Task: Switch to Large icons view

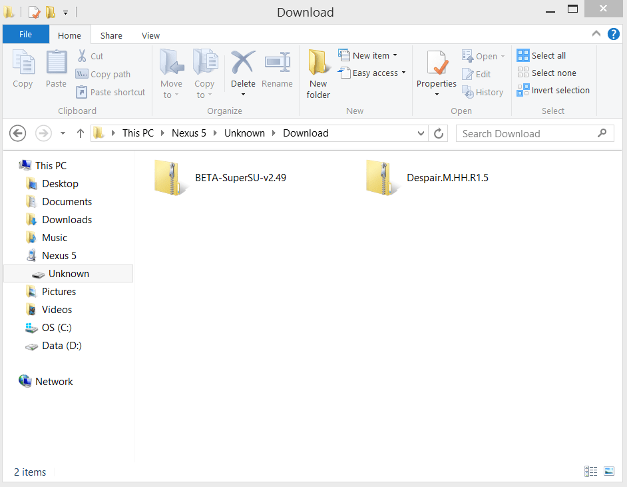Action: point(609,471)
